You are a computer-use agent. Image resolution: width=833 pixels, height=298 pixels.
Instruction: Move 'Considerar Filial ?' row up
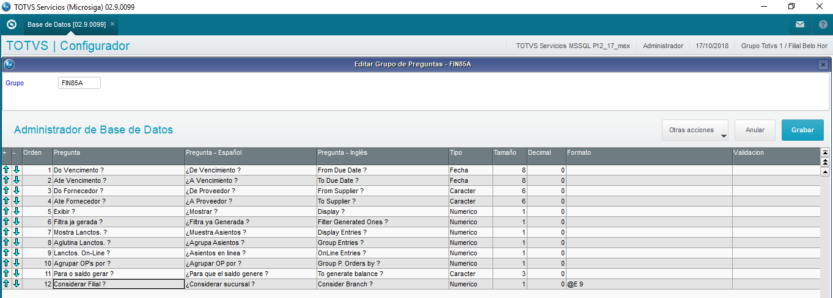click(x=6, y=284)
